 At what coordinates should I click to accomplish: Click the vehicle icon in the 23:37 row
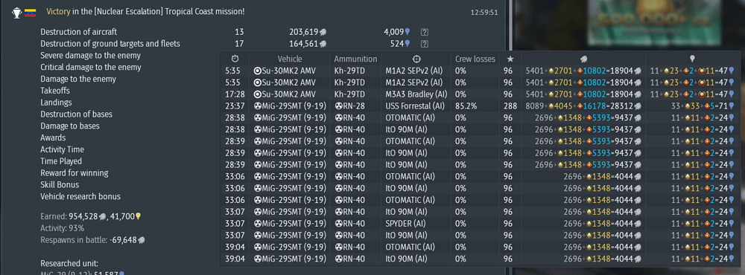pos(258,106)
